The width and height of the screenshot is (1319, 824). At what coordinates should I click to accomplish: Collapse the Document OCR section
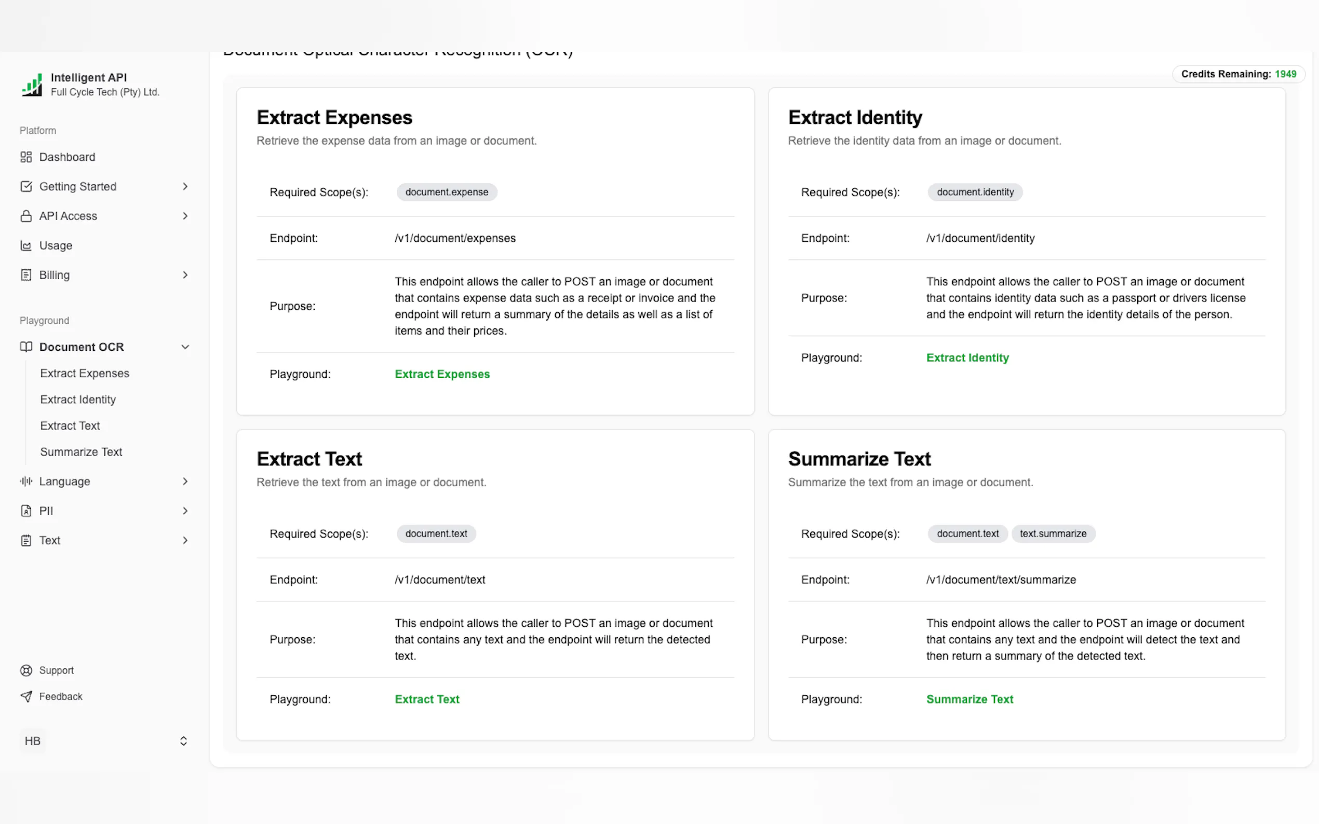coord(185,347)
